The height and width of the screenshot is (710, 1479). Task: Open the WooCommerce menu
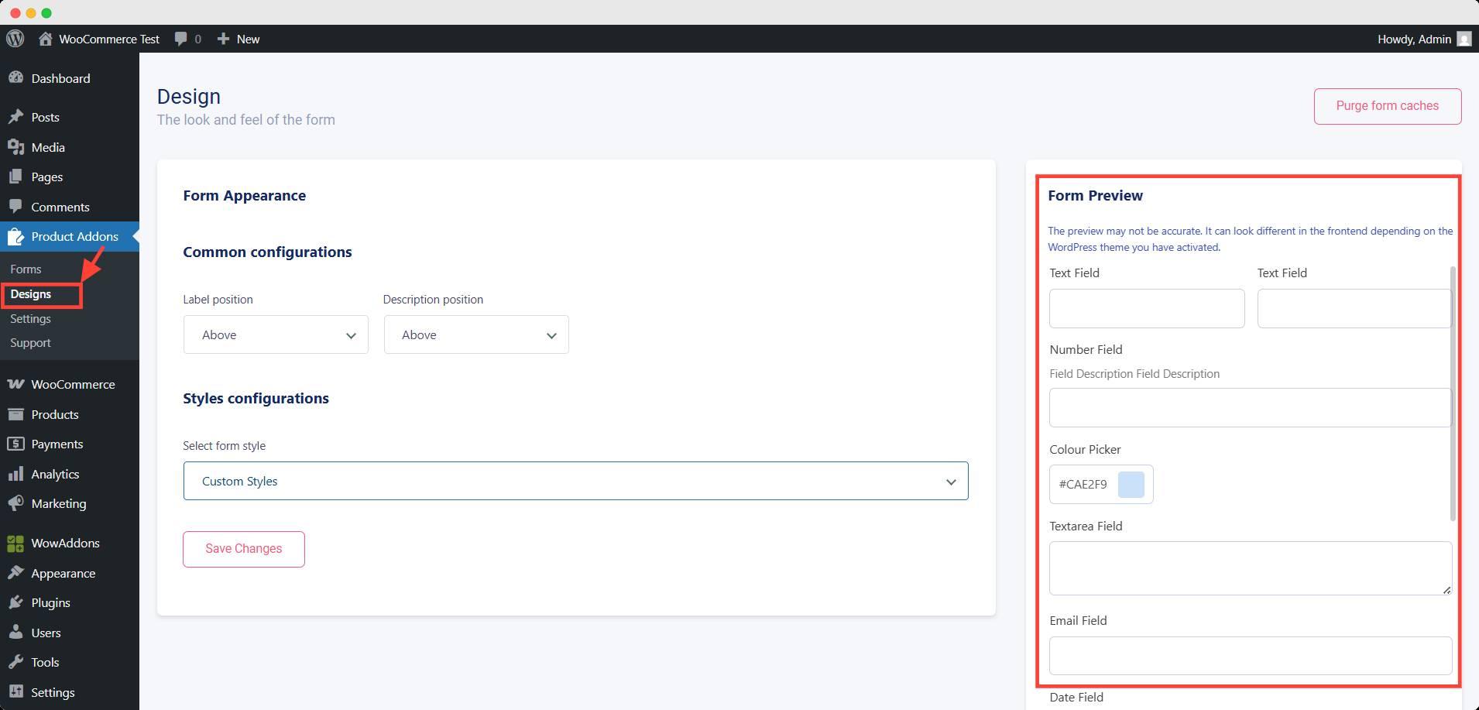point(73,384)
